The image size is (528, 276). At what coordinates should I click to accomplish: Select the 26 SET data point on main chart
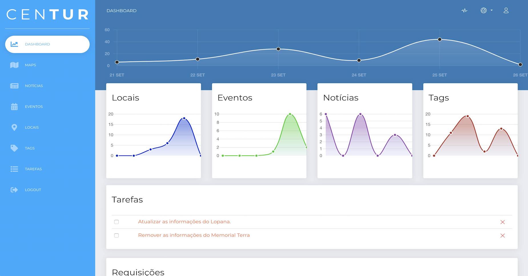[x=520, y=65]
